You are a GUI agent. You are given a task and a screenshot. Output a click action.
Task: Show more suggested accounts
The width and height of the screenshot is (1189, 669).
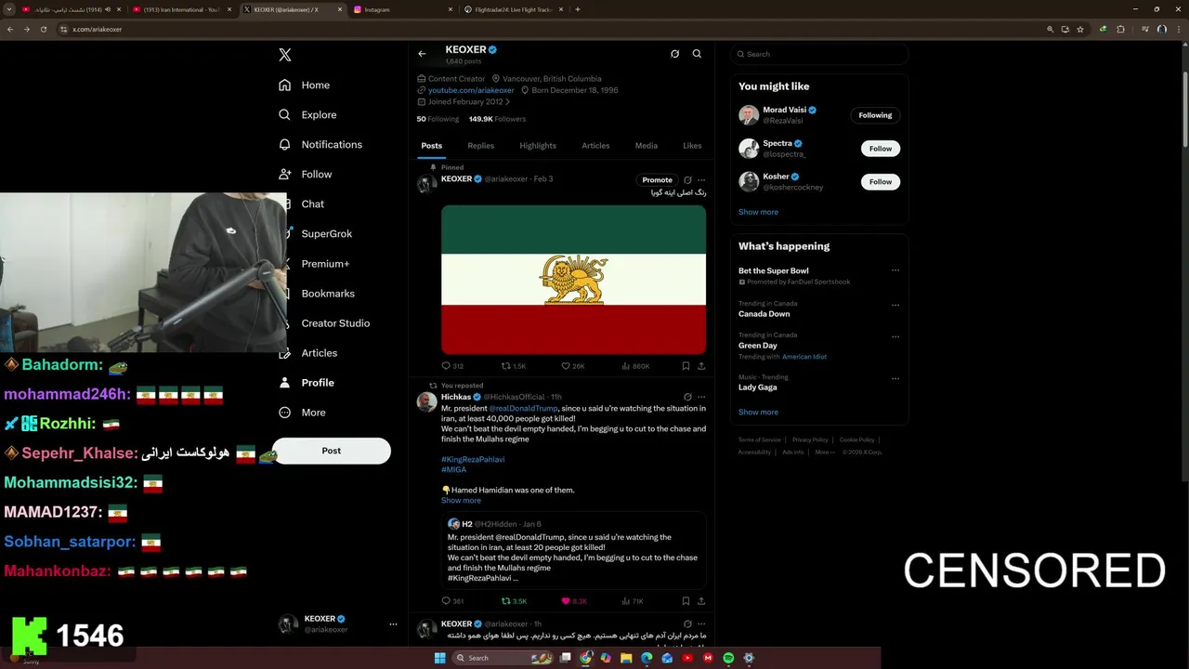point(758,212)
